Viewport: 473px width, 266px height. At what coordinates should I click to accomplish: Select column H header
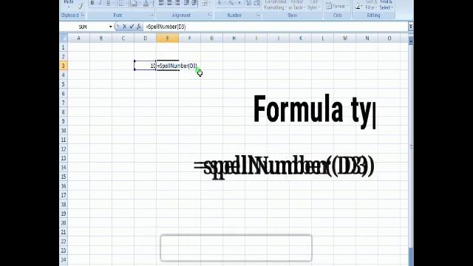click(x=234, y=38)
